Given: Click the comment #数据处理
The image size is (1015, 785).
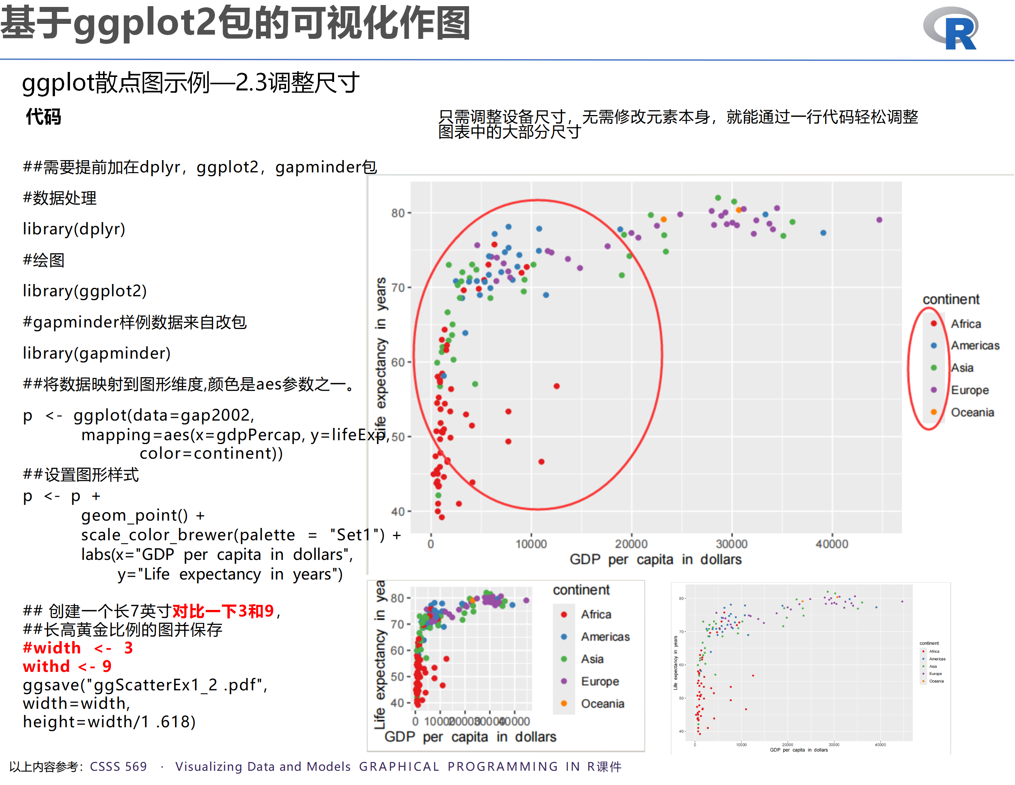Looking at the screenshot, I should (60, 198).
